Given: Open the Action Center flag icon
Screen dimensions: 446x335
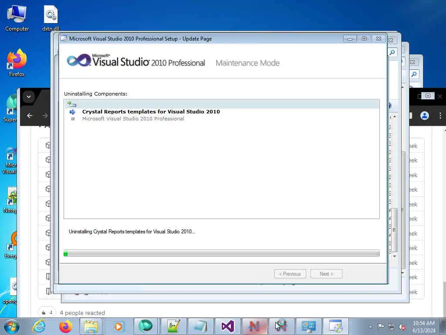Looking at the screenshot, I should (381, 327).
